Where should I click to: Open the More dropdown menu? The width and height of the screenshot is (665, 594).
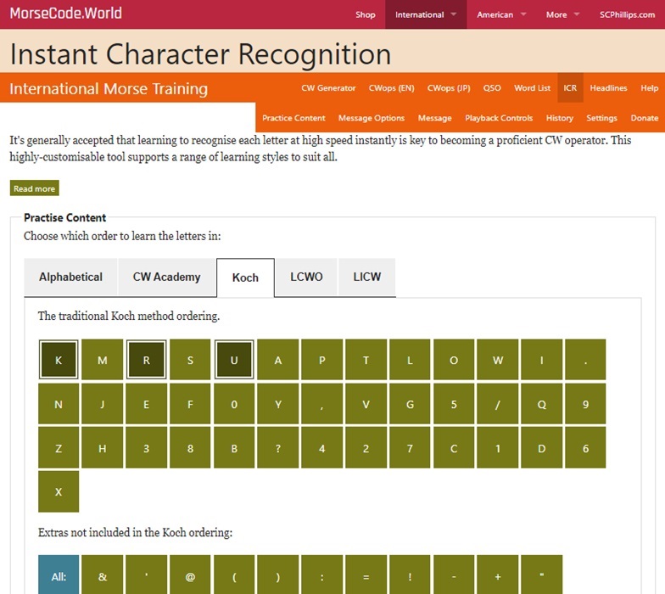pos(563,14)
